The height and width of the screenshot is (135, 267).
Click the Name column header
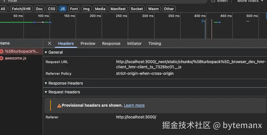(21, 43)
